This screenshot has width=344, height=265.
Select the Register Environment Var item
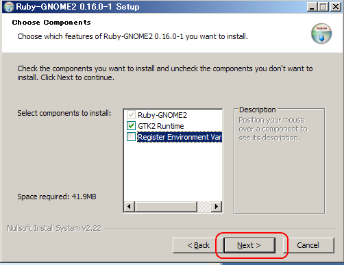(180, 137)
